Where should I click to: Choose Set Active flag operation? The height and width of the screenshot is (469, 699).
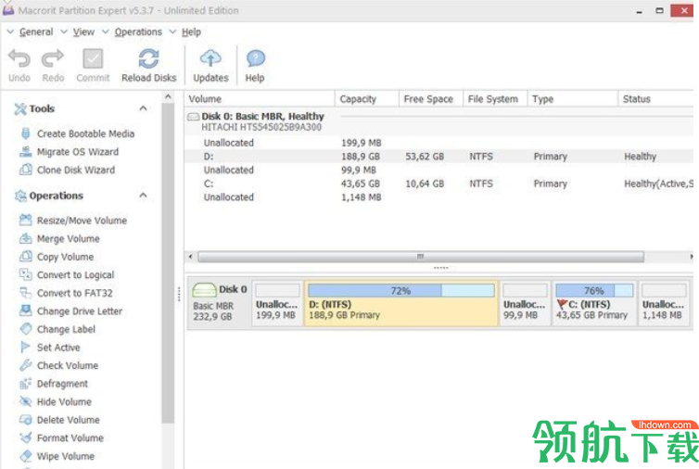pyautogui.click(x=50, y=348)
